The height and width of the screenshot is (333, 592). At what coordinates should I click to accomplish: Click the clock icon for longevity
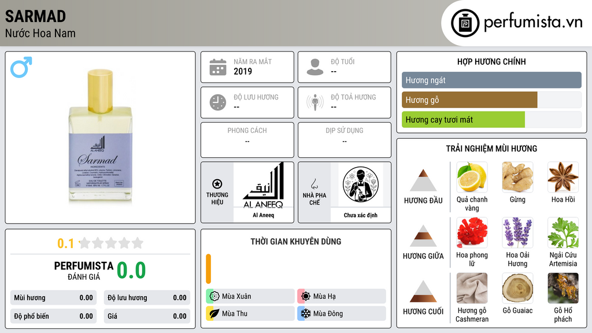[218, 102]
